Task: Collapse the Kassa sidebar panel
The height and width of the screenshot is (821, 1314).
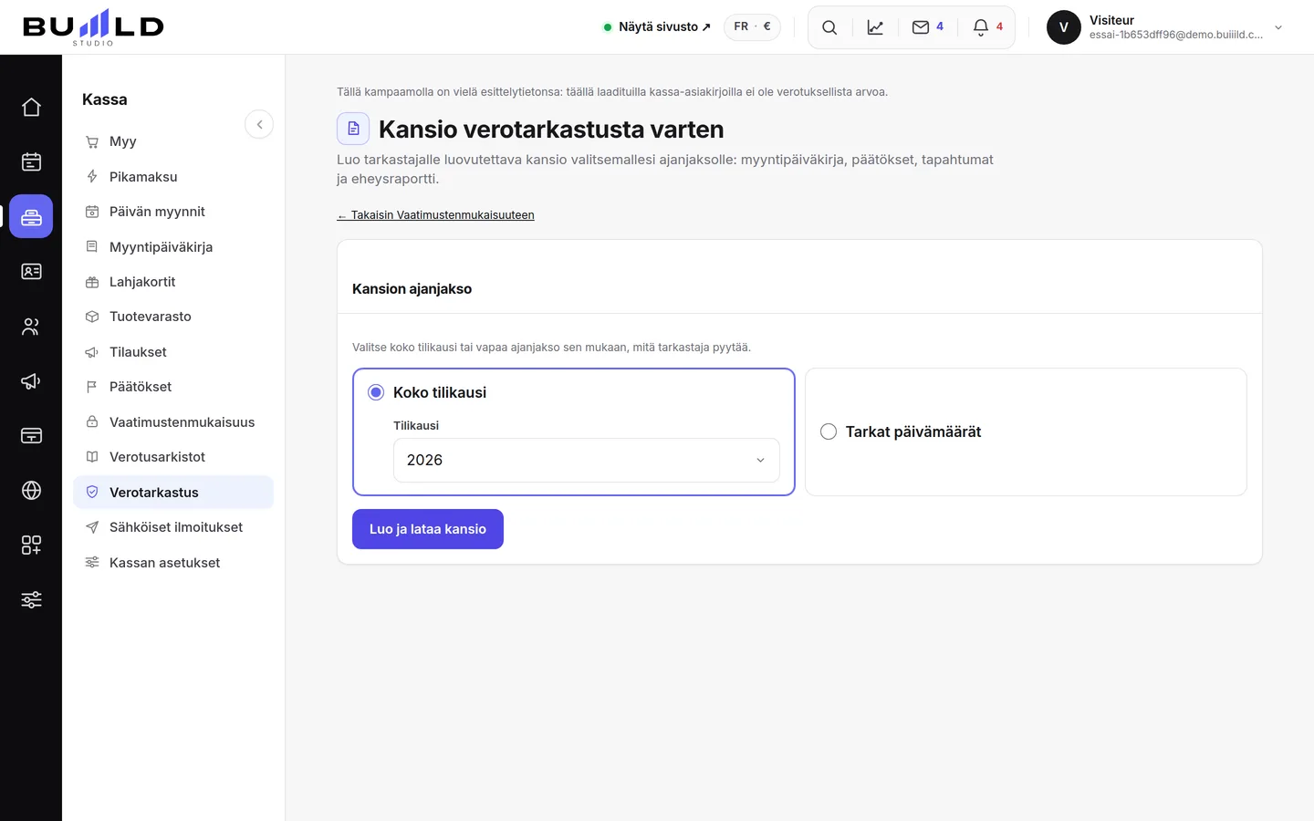Action: coord(259,124)
